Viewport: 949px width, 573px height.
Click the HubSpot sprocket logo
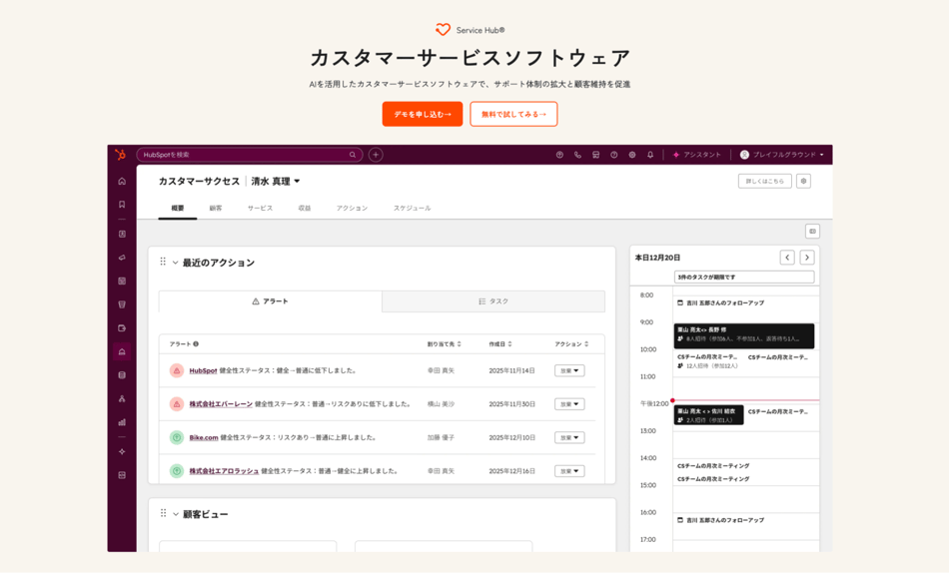pyautogui.click(x=120, y=155)
